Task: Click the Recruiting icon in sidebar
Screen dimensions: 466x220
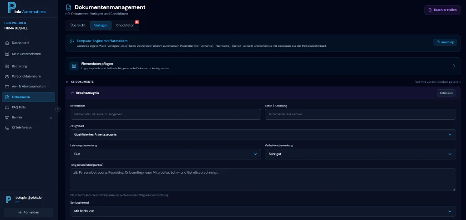Action: click(x=7, y=66)
